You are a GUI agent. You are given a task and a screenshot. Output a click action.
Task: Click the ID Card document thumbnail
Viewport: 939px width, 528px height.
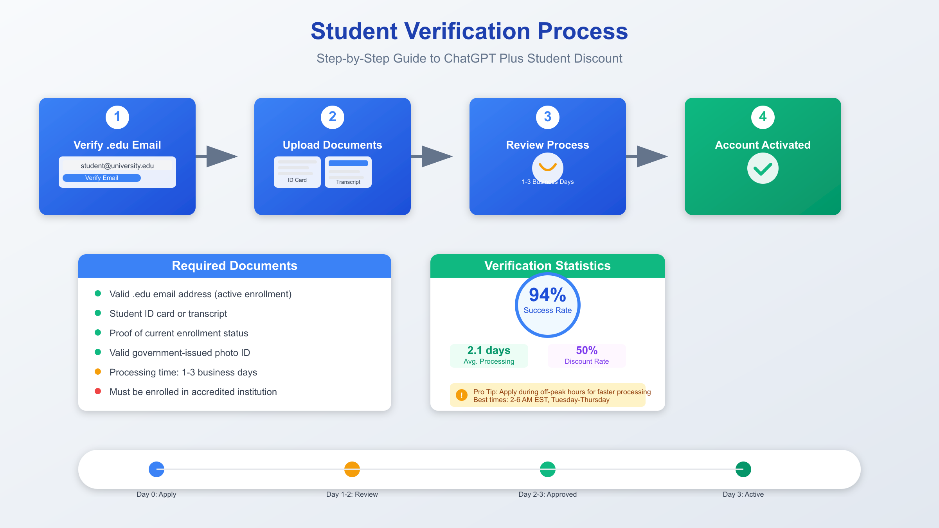pos(297,172)
